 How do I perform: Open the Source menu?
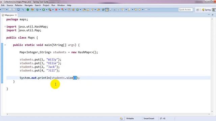[10, 5]
